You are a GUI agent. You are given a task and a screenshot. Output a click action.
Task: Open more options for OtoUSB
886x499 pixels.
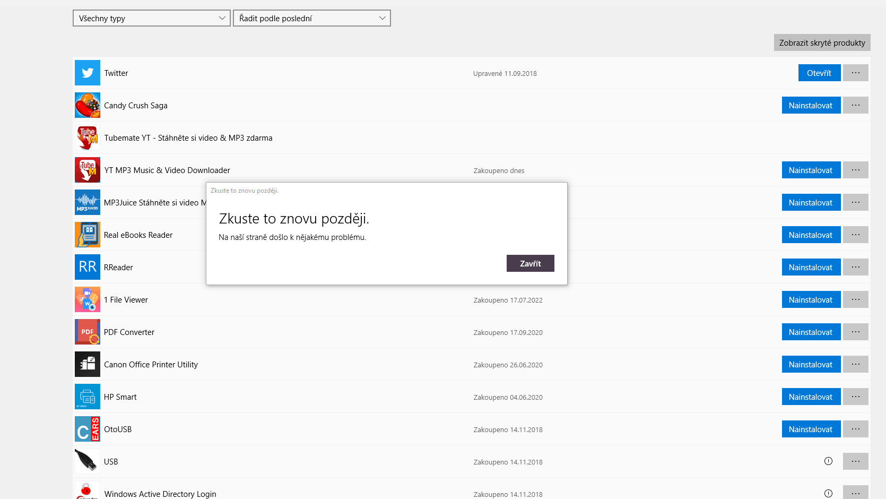[x=856, y=429]
